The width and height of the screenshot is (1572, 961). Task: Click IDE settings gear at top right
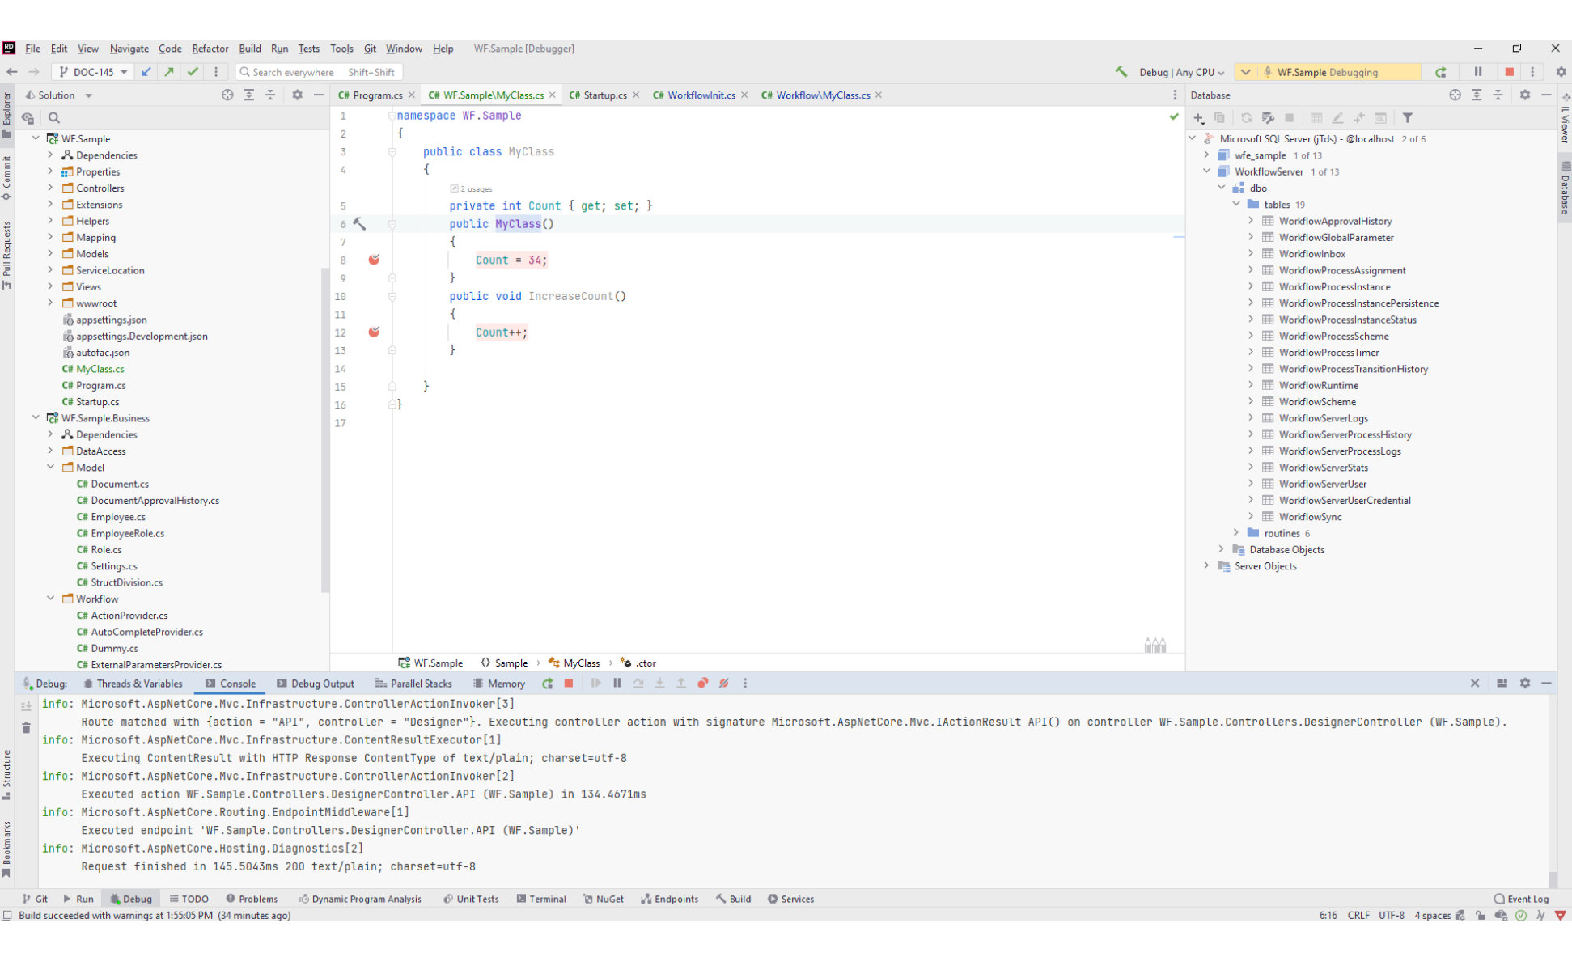click(1561, 72)
